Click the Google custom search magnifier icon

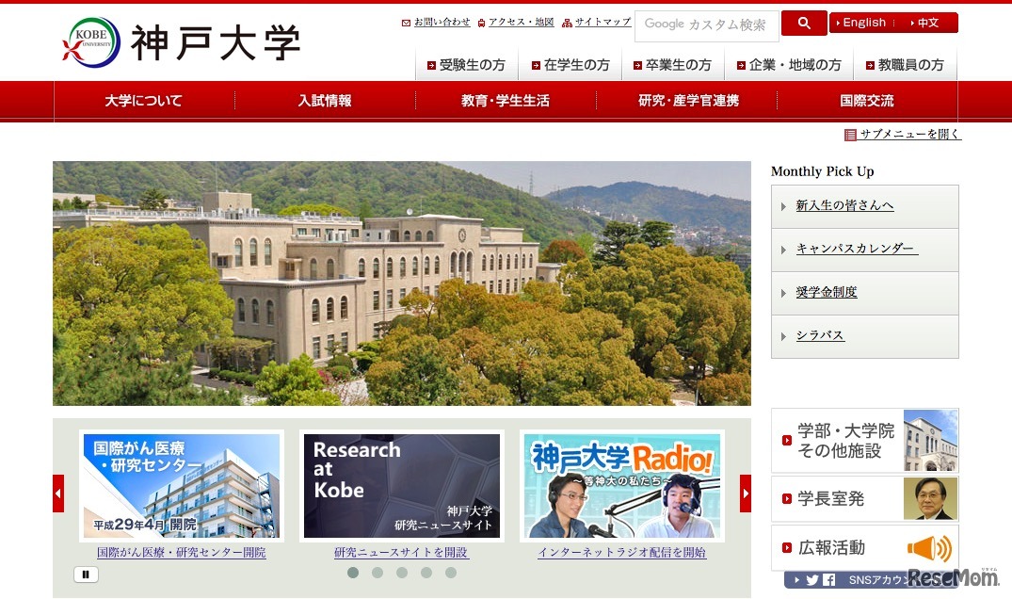tap(802, 23)
